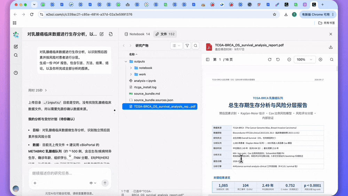Viewport: 348px width, 196px height.
Task: Sort files by 名称 column
Action: coord(133,54)
